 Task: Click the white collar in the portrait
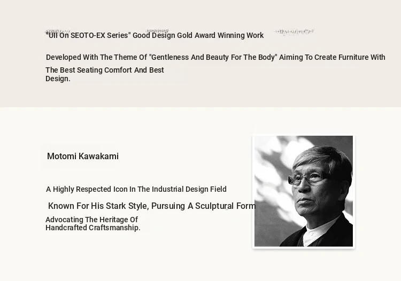315,234
